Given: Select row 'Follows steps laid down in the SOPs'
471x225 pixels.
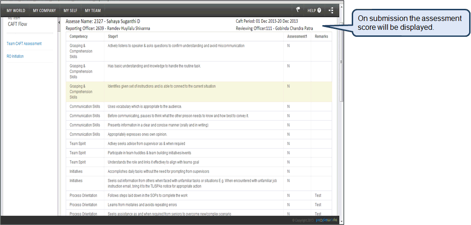Looking at the screenshot, I should pos(199,196).
